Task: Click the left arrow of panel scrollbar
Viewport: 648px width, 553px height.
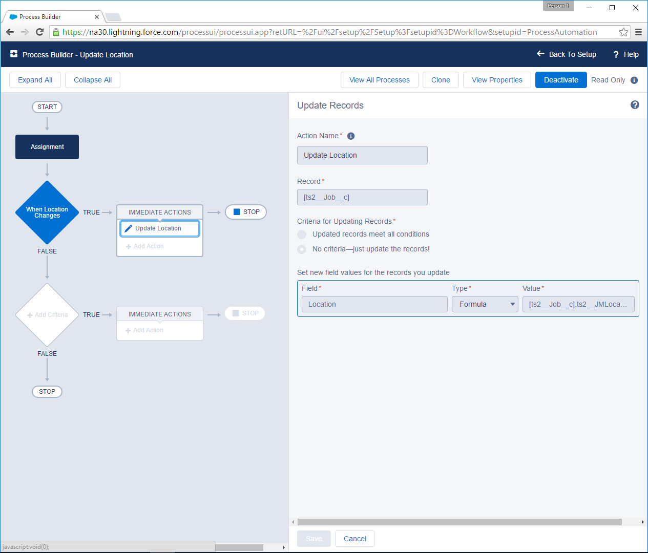Action: (293, 522)
